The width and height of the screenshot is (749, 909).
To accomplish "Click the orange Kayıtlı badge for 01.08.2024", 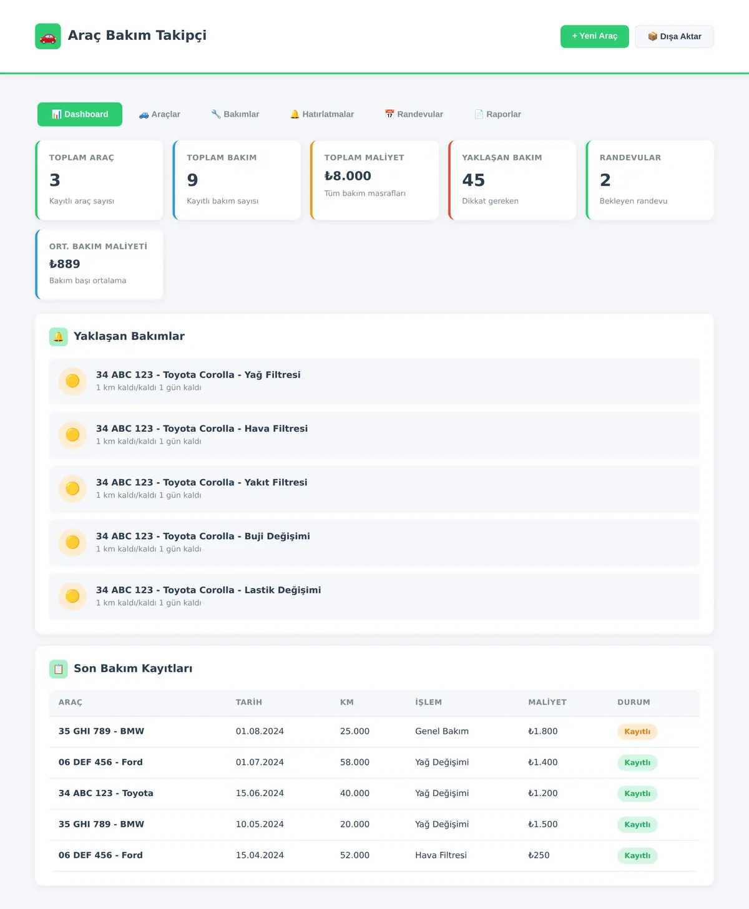I will tap(637, 732).
